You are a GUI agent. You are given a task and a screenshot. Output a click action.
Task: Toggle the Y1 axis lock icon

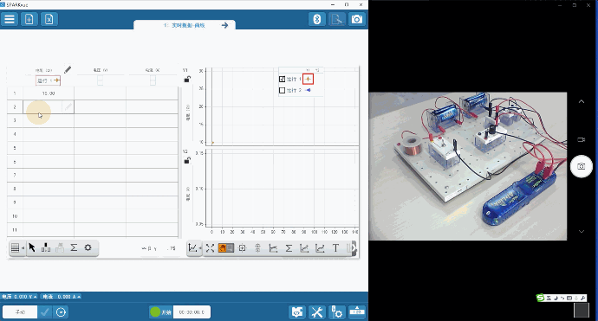click(x=187, y=80)
